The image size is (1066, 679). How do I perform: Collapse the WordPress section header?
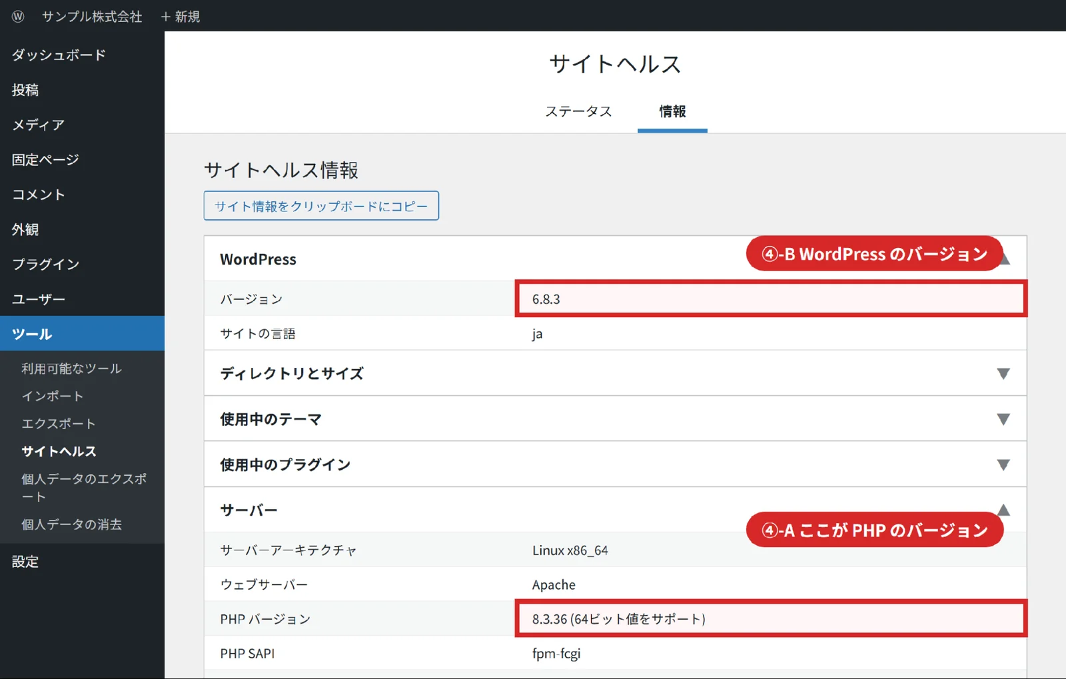615,259
